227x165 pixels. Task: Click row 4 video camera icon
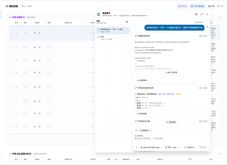click(49, 73)
